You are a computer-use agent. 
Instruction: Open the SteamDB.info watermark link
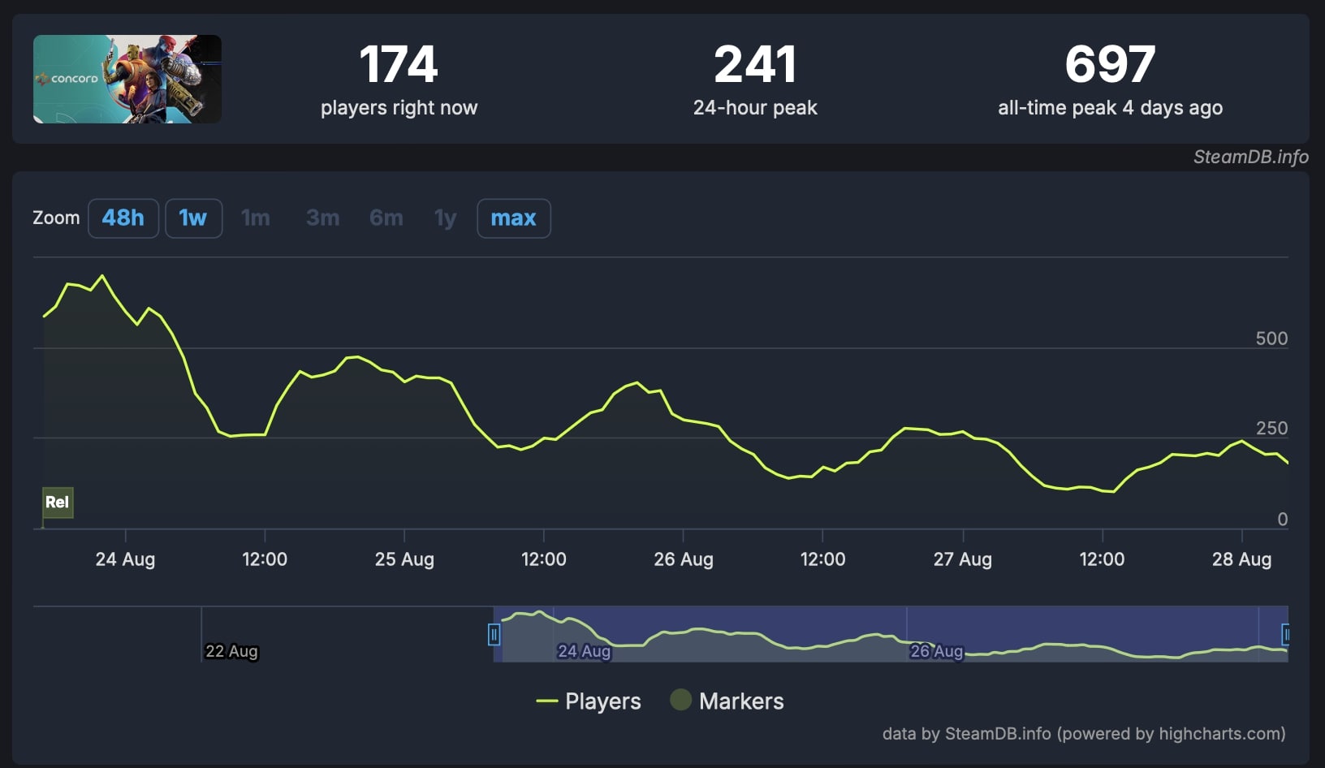click(x=1250, y=157)
